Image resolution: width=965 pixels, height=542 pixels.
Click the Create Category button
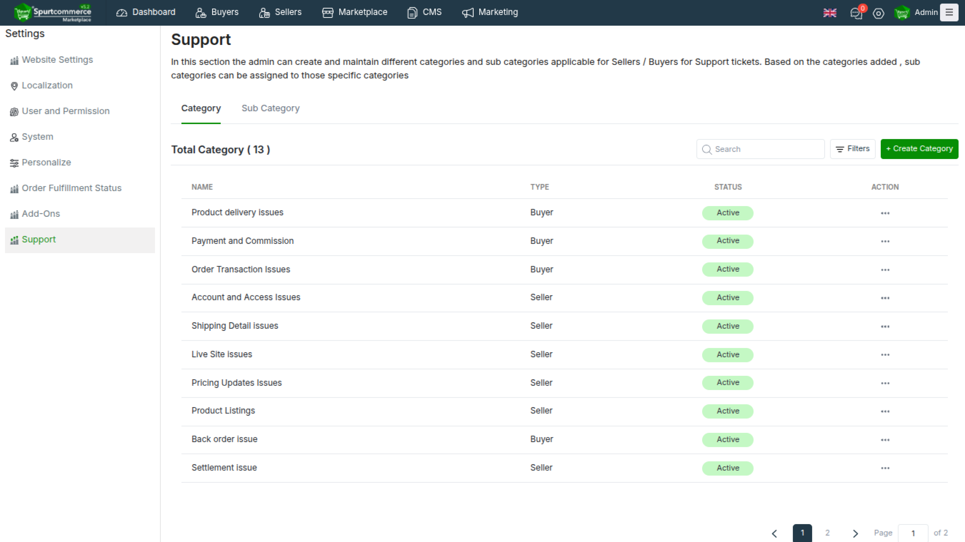click(919, 149)
